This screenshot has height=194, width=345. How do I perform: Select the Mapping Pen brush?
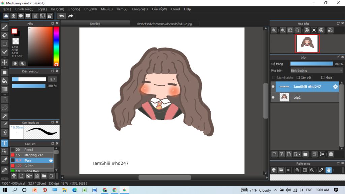[32, 155]
